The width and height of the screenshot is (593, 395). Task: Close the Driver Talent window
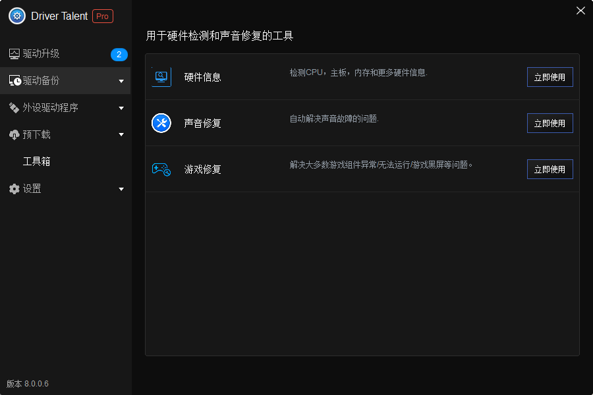[x=580, y=11]
